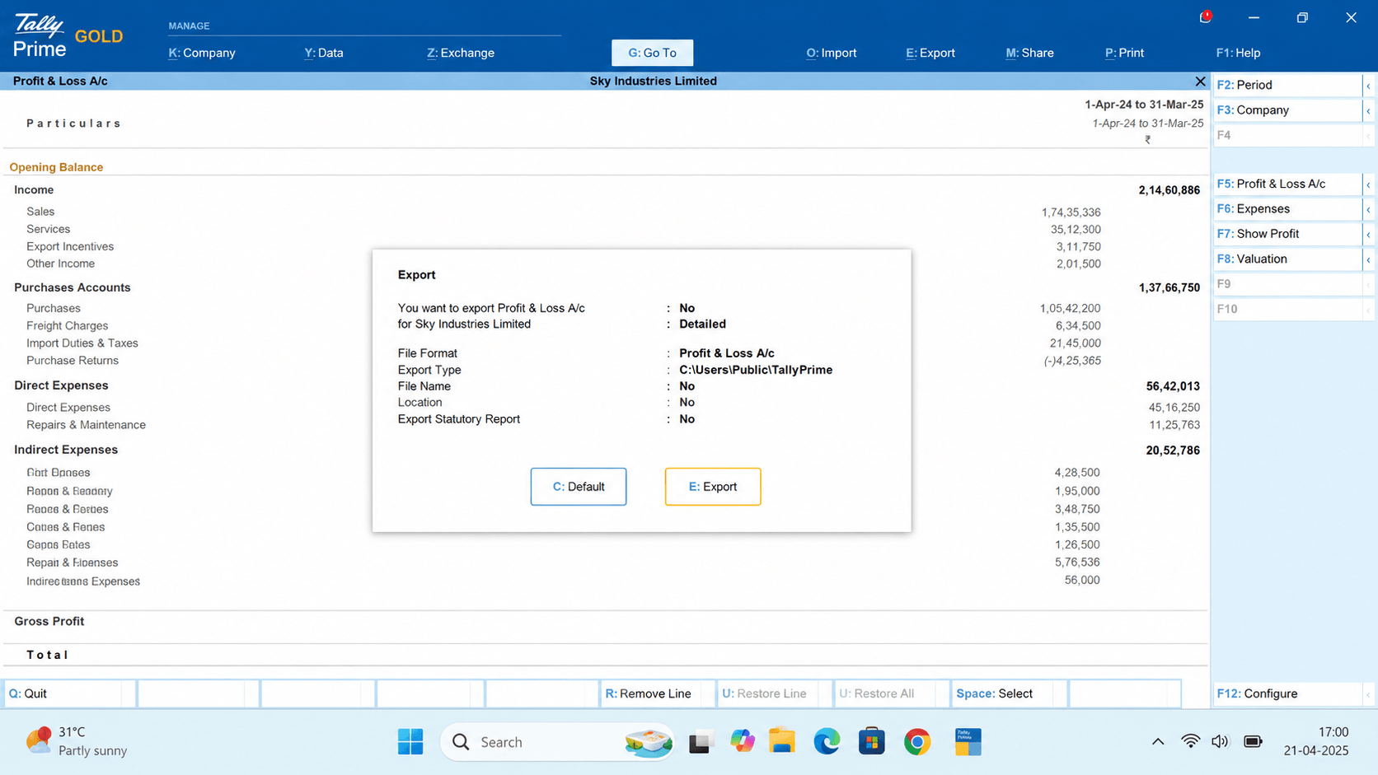Open the E: Export top menu
The height and width of the screenshot is (775, 1378).
point(930,53)
